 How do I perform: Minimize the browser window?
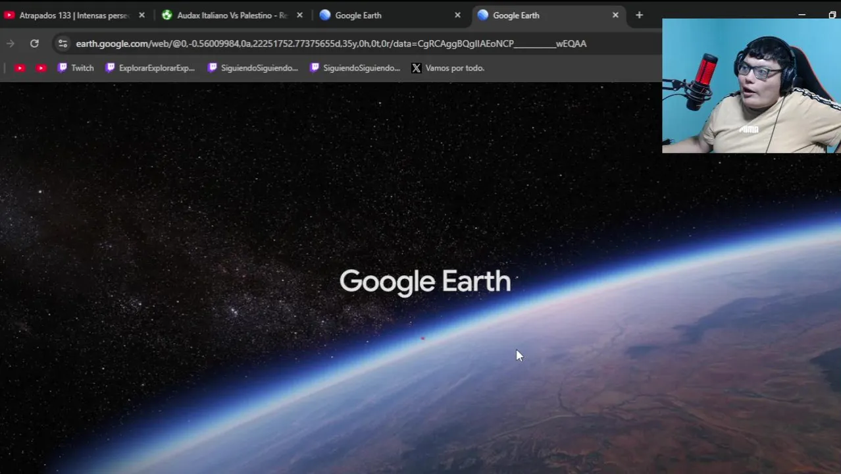[802, 15]
